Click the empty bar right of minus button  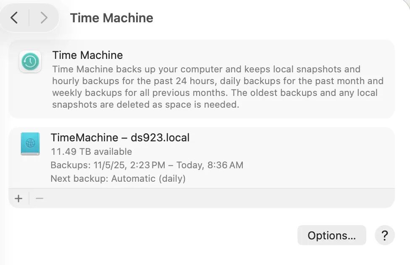coord(220,199)
